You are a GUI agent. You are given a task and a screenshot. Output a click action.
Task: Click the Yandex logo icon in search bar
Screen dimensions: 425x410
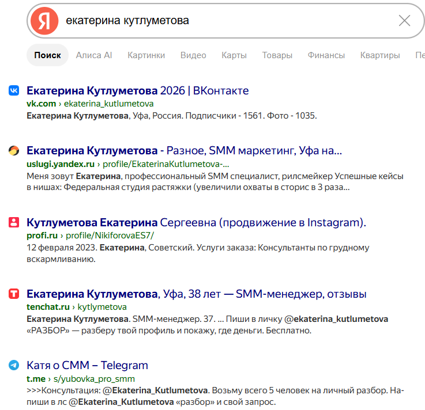pos(44,21)
